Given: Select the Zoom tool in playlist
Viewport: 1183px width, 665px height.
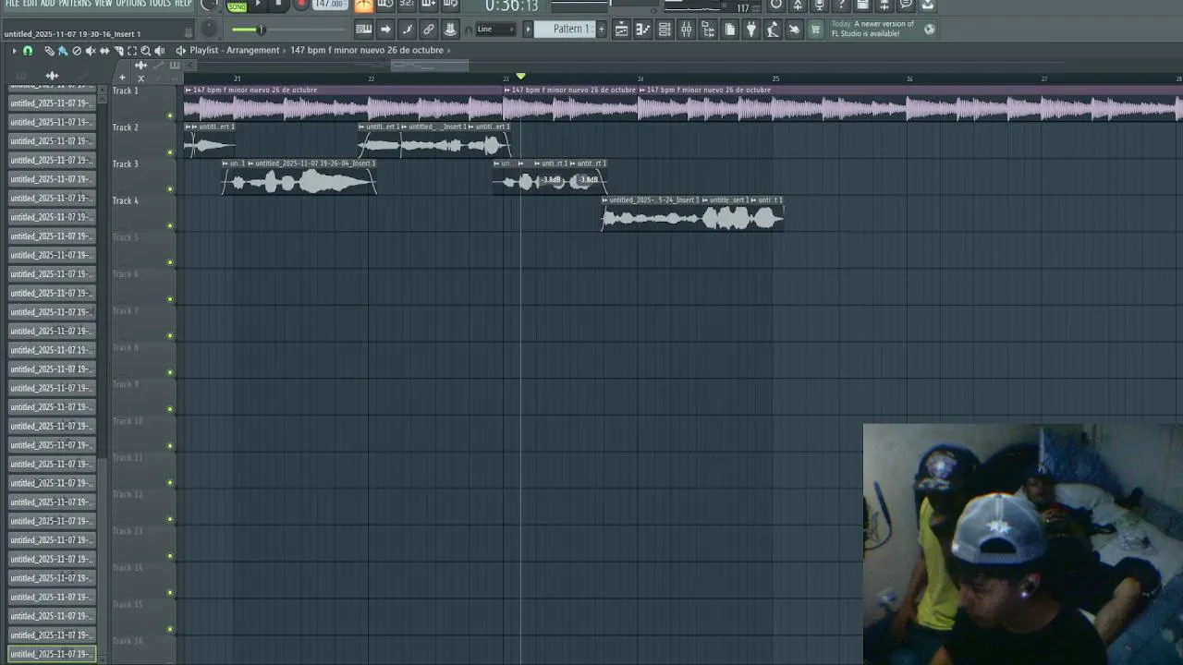Looking at the screenshot, I should click(145, 51).
